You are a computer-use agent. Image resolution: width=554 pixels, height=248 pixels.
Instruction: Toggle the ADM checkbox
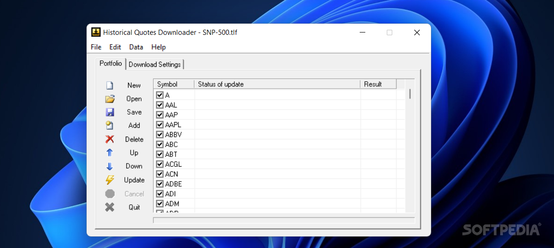160,203
